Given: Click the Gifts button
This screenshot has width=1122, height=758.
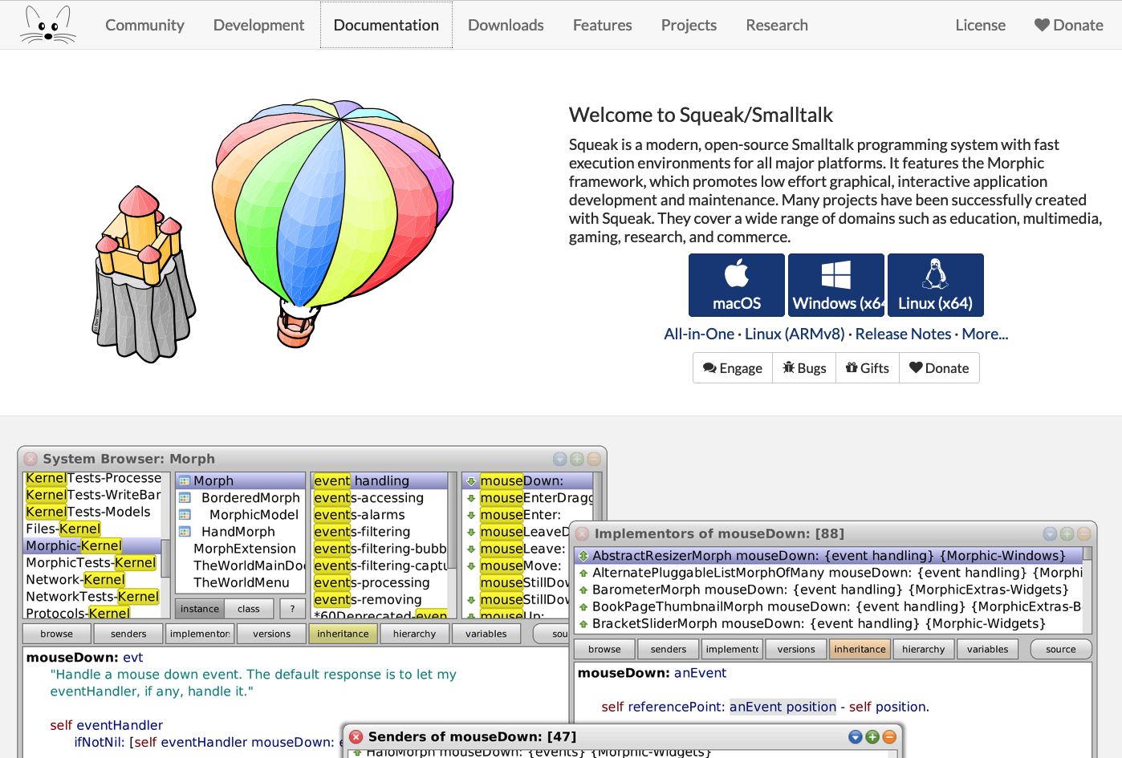Looking at the screenshot, I should point(868,368).
